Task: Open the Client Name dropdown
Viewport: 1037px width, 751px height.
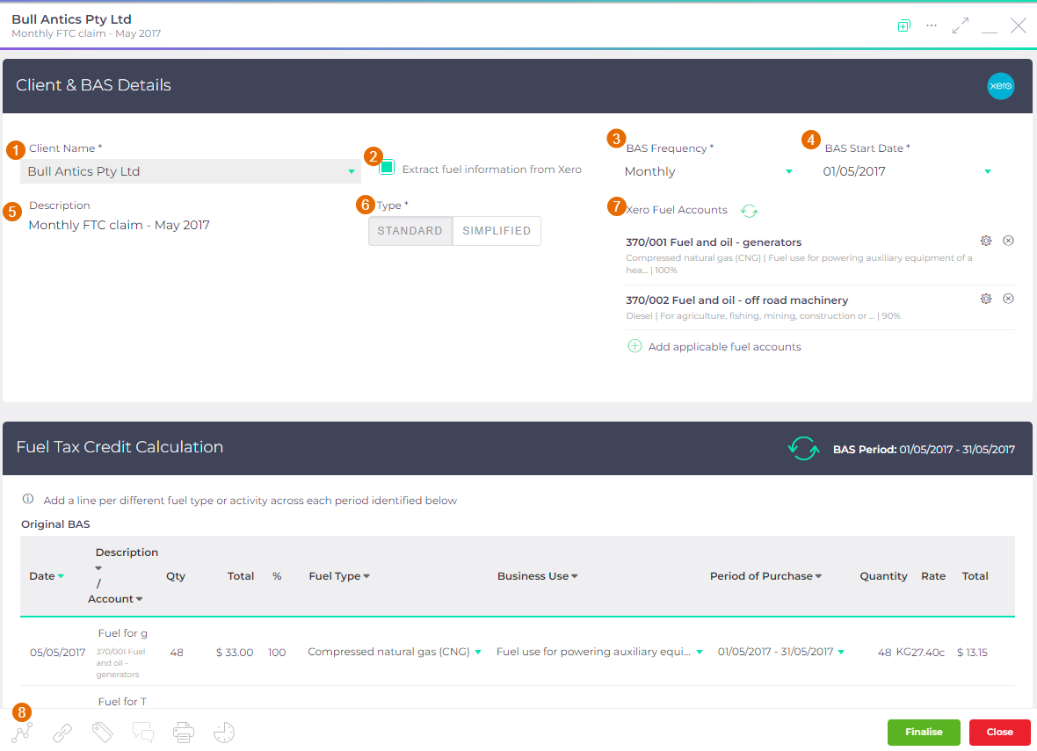Action: click(x=191, y=171)
